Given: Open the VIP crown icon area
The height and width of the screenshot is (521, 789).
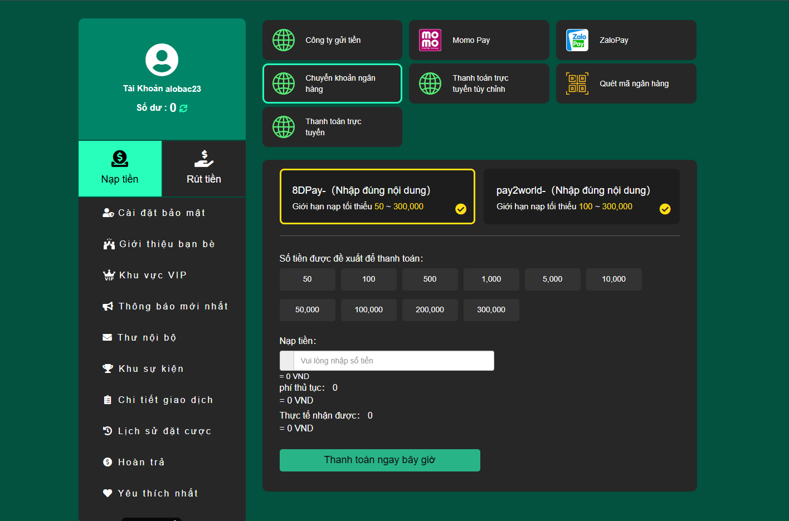Looking at the screenshot, I should point(109,276).
